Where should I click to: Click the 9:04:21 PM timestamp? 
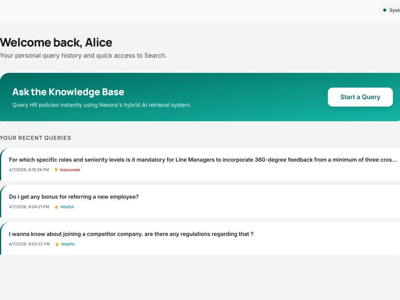[29, 207]
